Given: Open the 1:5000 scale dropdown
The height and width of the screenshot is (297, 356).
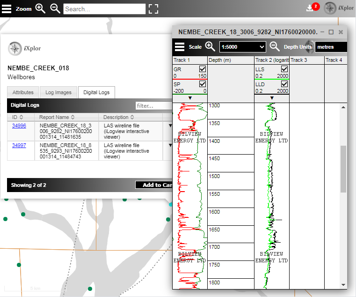Looking at the screenshot, I should [x=242, y=47].
